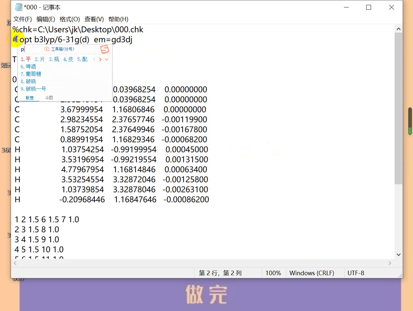The height and width of the screenshot is (311, 413).
Task: Click the 100% zoom status entry
Action: [x=273, y=273]
